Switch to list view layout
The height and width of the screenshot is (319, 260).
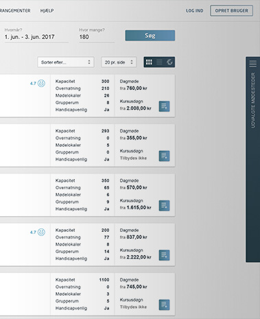pyautogui.click(x=159, y=62)
